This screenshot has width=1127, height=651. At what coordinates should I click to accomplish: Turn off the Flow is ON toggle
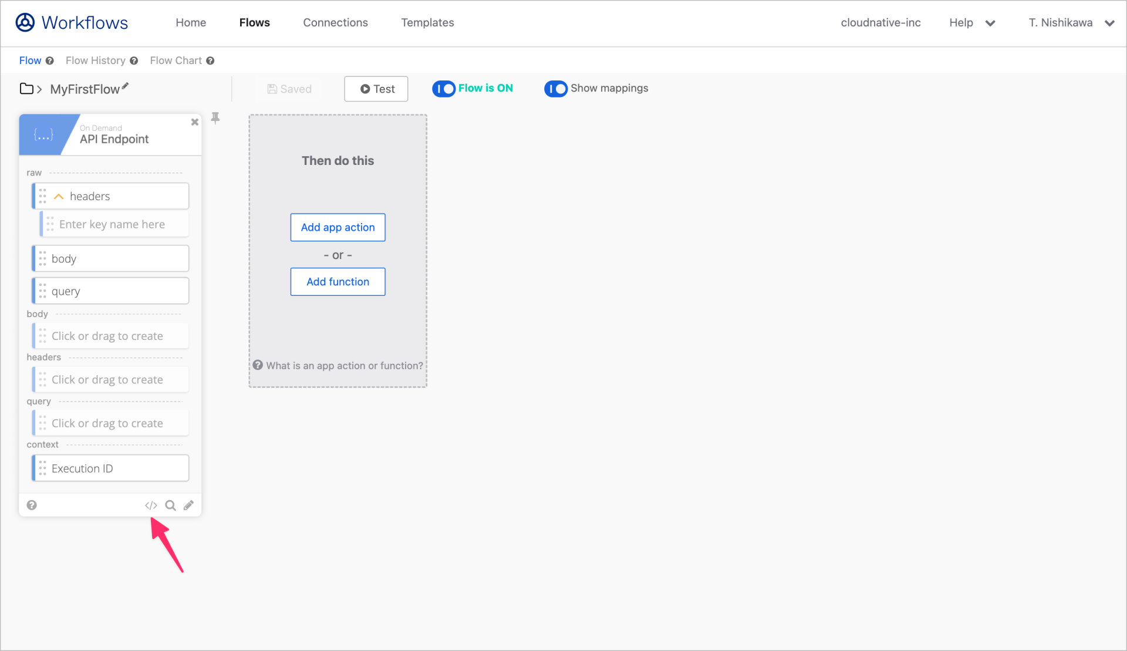[x=443, y=88]
